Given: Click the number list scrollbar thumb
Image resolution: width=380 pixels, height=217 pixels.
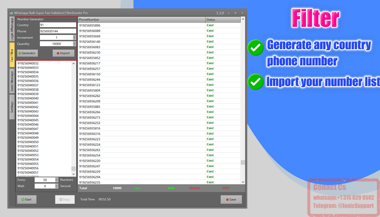Looking at the screenshot, I should click(x=74, y=169).
